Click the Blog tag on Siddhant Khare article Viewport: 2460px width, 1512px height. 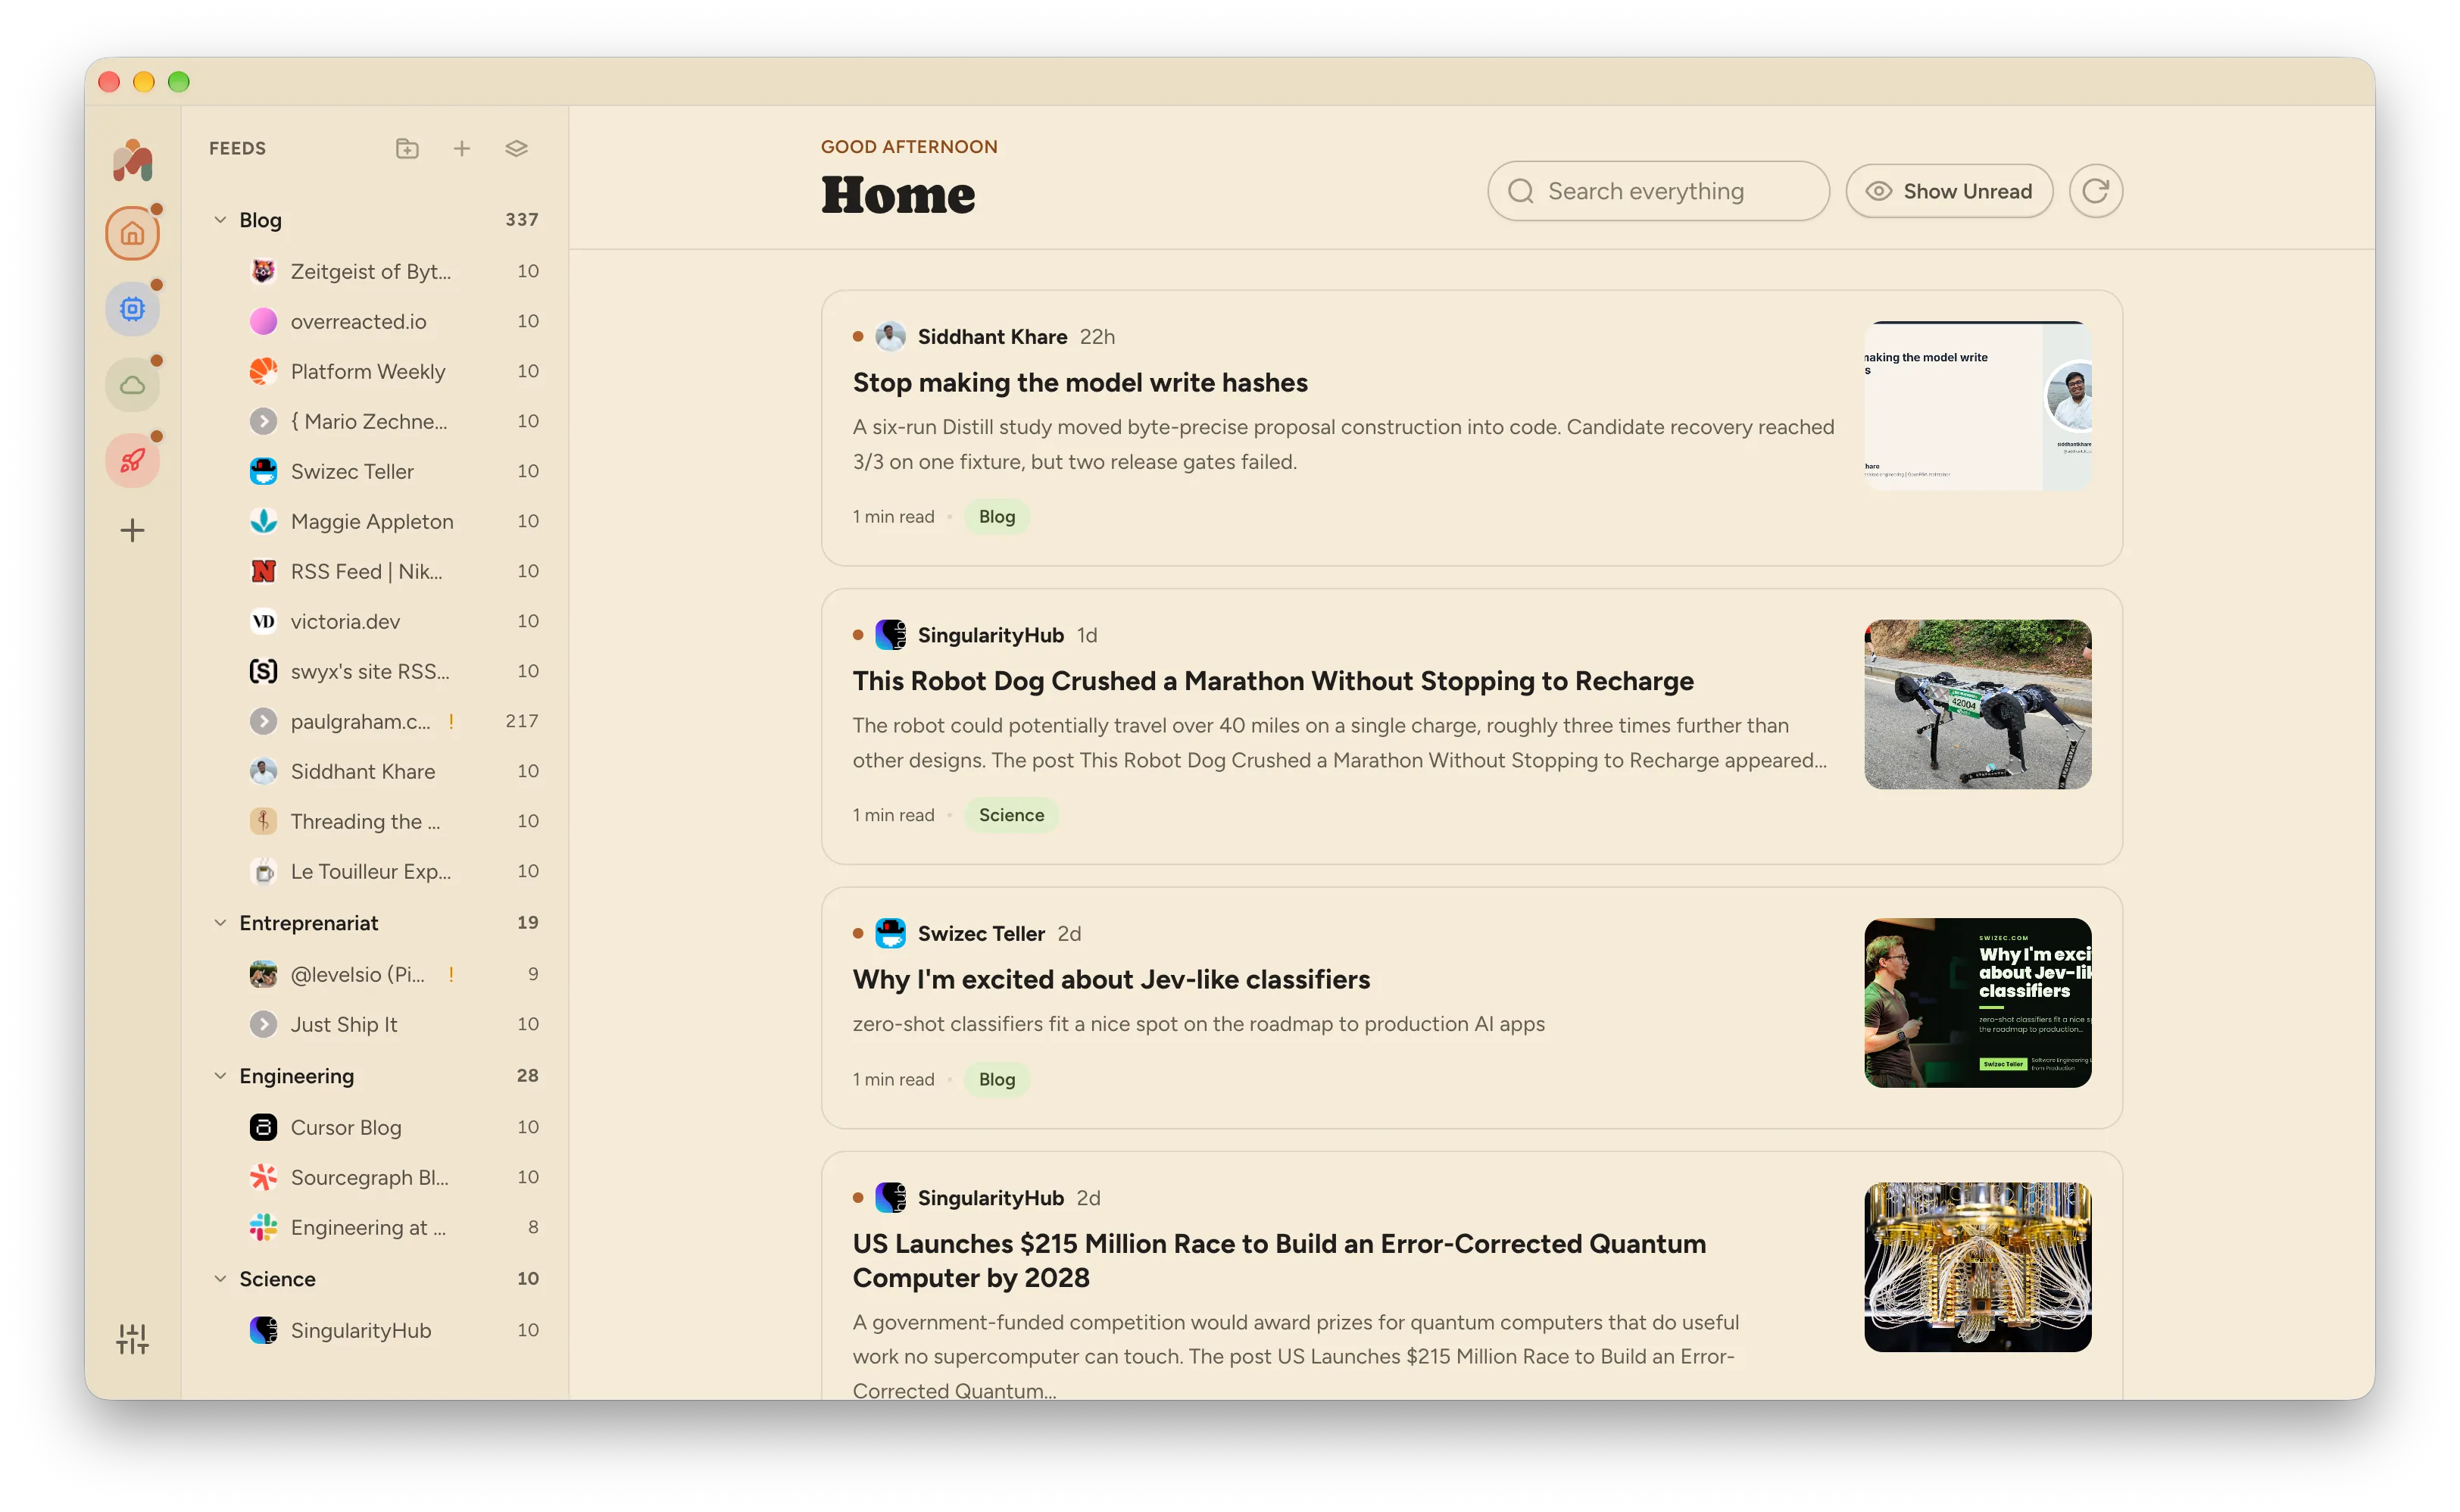click(x=996, y=517)
